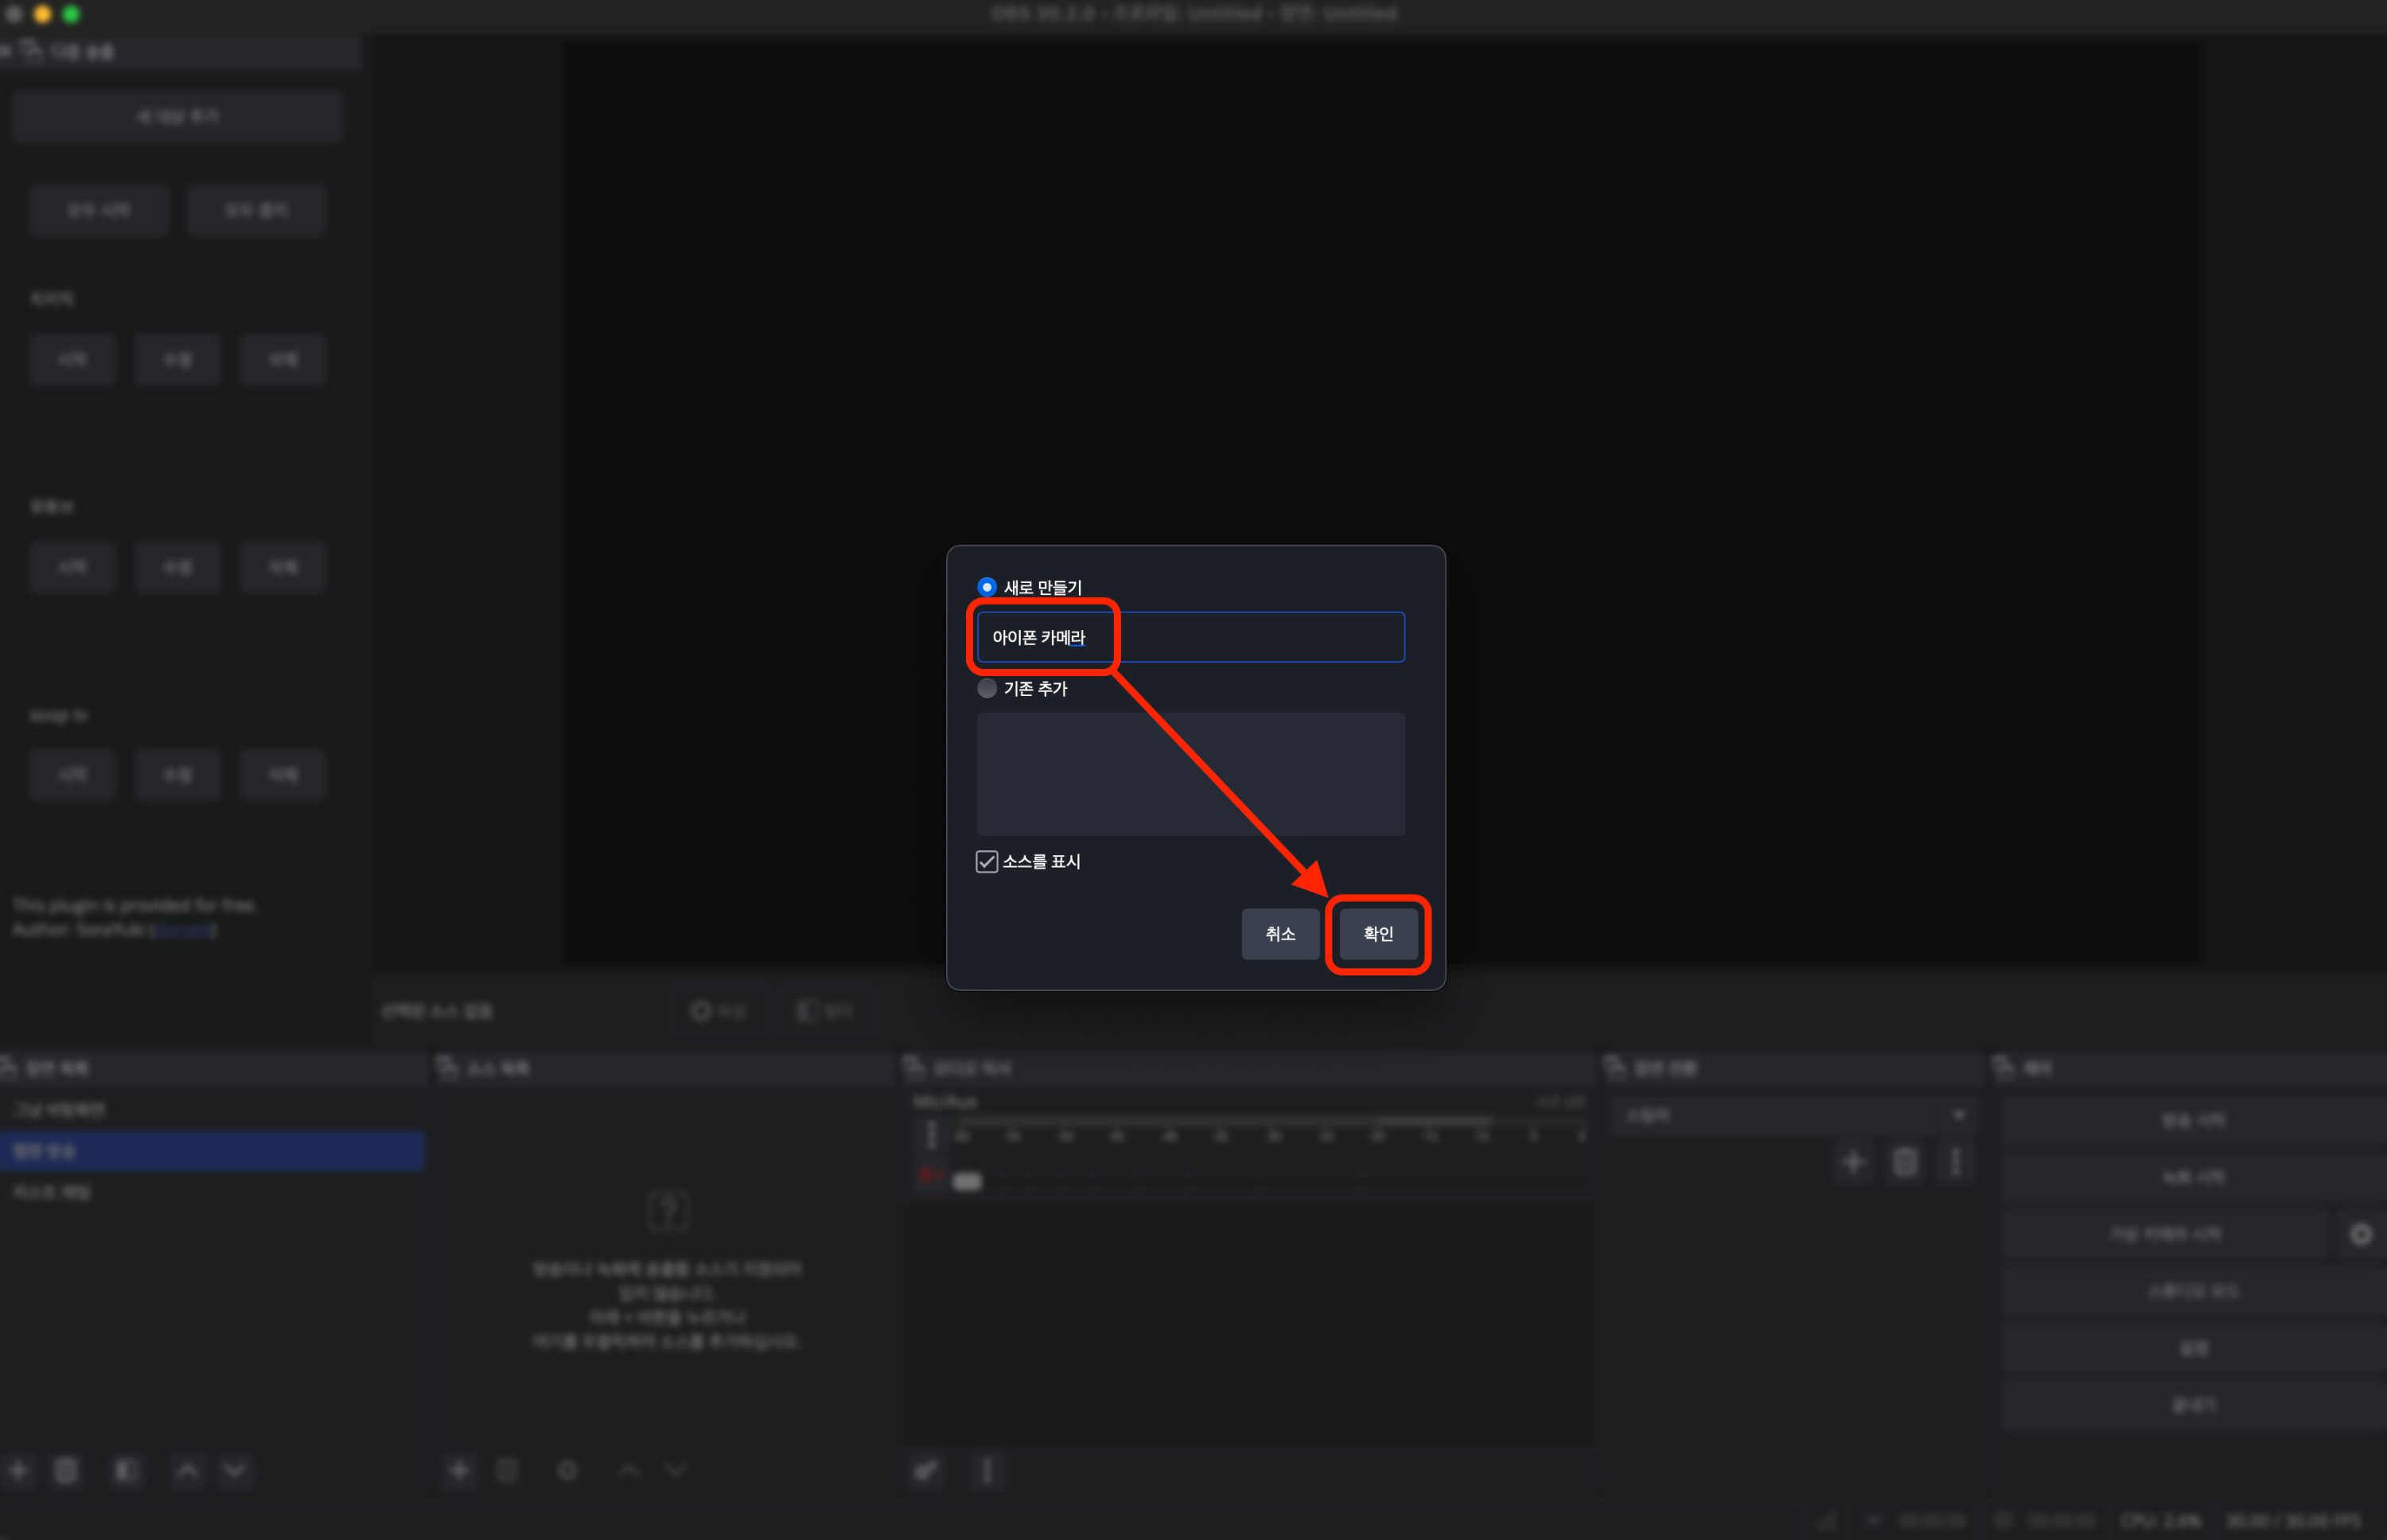Click the remove scene trash icon
This screenshot has height=1540, width=2387.
pos(66,1469)
